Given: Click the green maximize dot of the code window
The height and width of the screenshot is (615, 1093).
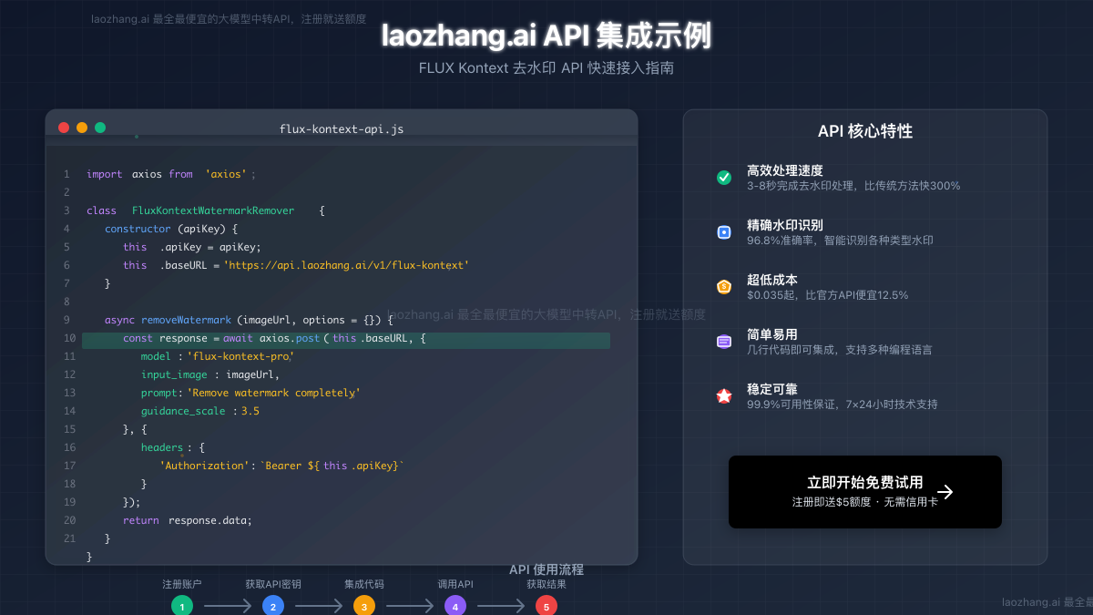Looking at the screenshot, I should point(100,128).
